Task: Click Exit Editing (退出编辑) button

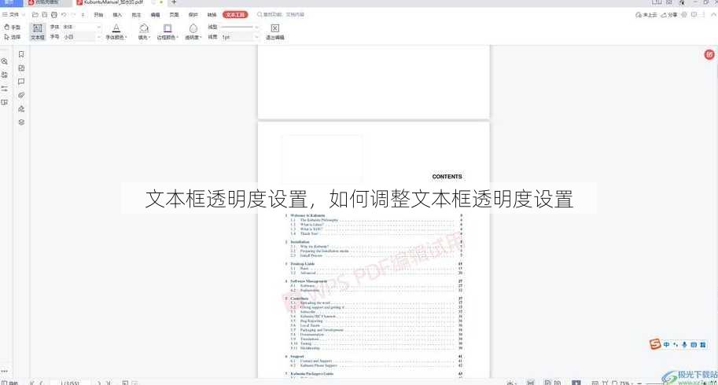Action: click(x=274, y=32)
